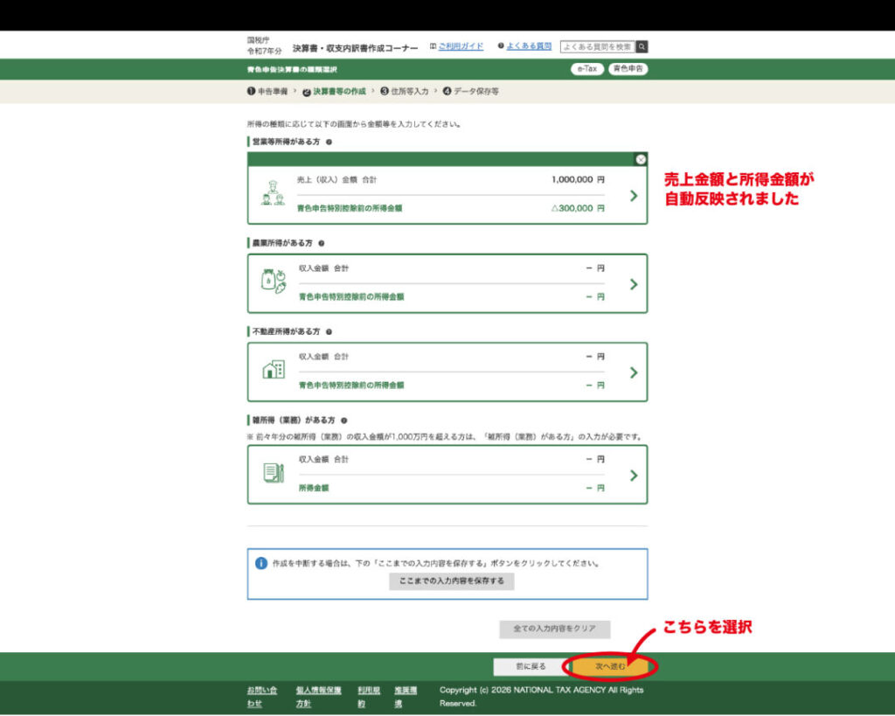The height and width of the screenshot is (716, 895).
Task: Click help icon next to 営業等所得がある方
Action: [x=329, y=142]
